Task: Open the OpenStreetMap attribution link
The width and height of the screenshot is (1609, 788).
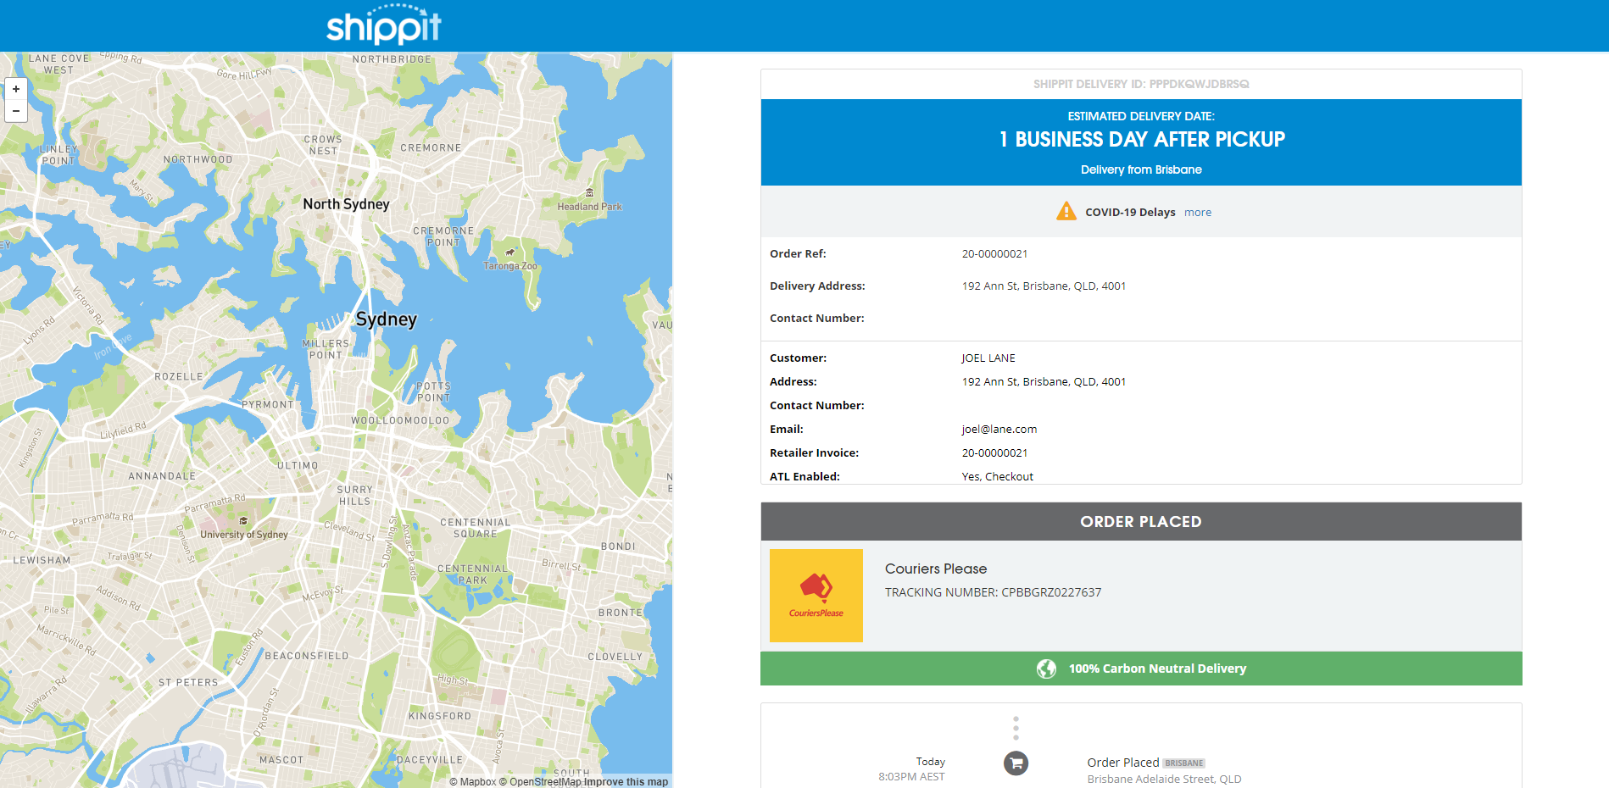Action: (x=540, y=782)
